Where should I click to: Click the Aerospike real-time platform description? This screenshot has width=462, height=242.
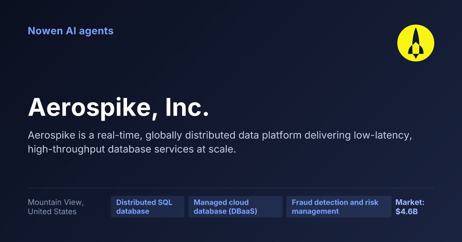(220, 142)
